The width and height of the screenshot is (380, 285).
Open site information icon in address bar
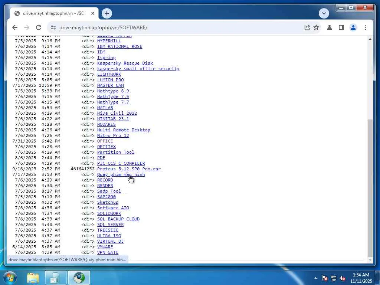(53, 27)
